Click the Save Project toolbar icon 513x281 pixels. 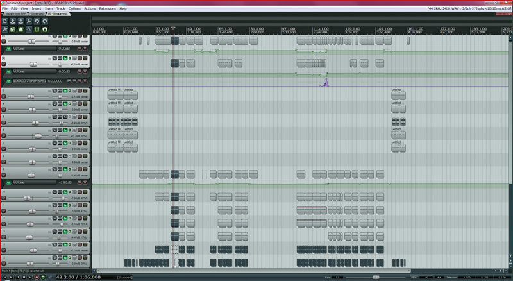pos(20,21)
